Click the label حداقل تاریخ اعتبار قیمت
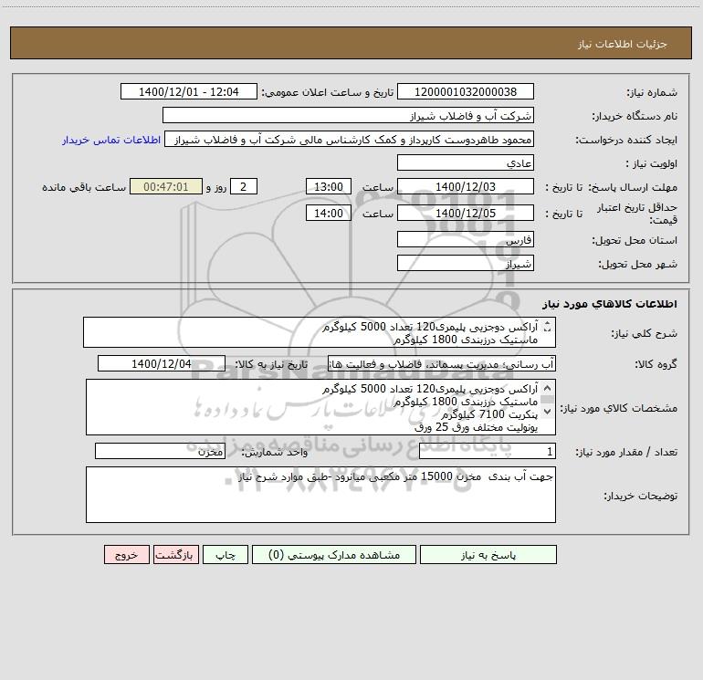This screenshot has height=680, width=703. pos(637,214)
